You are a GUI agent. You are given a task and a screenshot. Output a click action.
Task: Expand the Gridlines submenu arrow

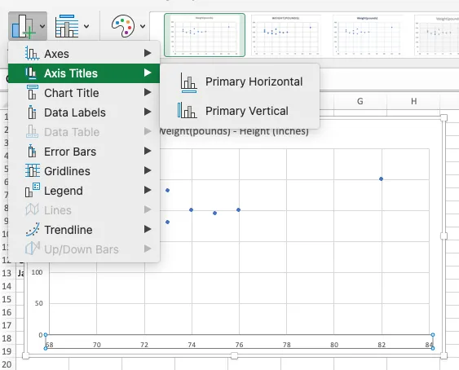coord(148,170)
